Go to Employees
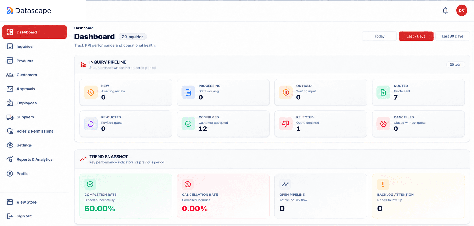This screenshot has width=474, height=226. (34, 103)
